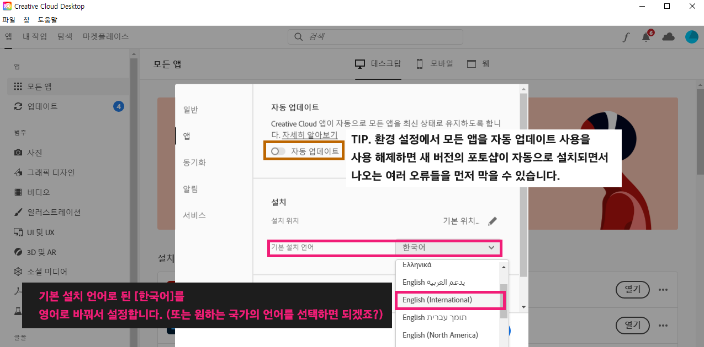Go to the 내 작업 tab
Screen dimensions: 704x347
click(35, 37)
